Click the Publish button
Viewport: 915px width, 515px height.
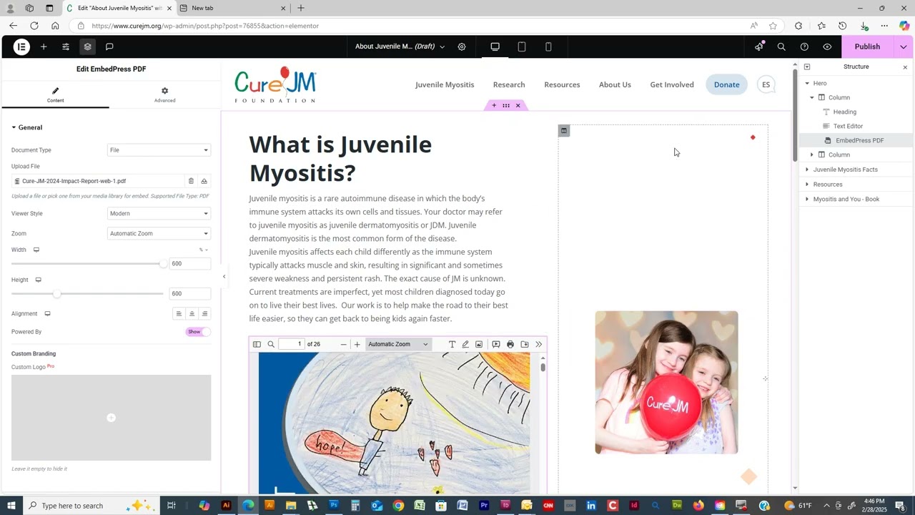point(867,46)
